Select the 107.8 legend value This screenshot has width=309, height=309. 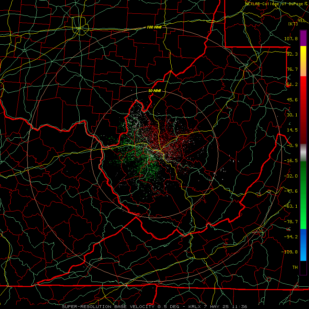[x=291, y=38]
